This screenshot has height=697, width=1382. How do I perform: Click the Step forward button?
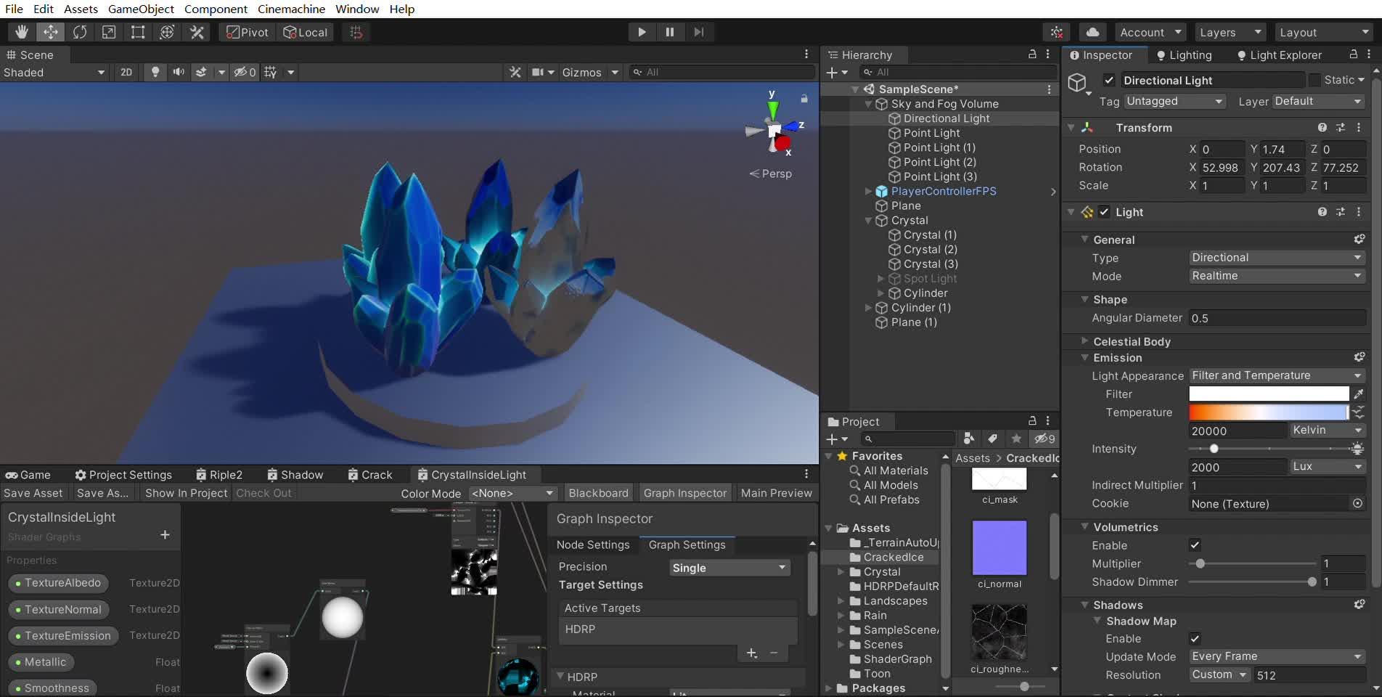point(698,32)
